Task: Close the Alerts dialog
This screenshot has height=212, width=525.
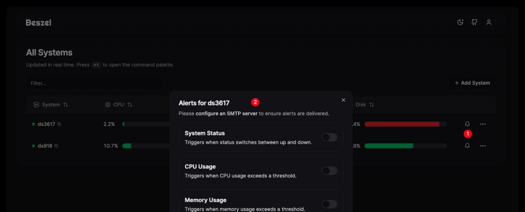Action: [343, 100]
